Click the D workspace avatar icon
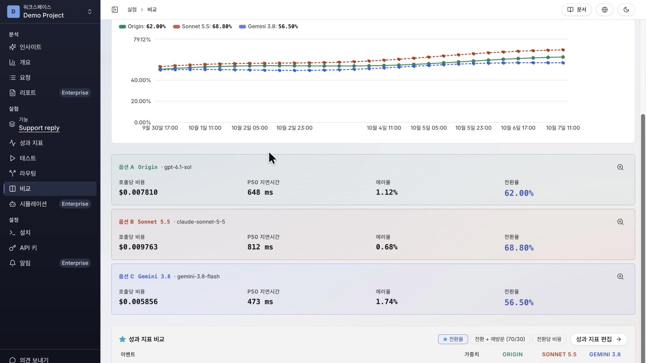This screenshot has width=646, height=363. pos(13,11)
